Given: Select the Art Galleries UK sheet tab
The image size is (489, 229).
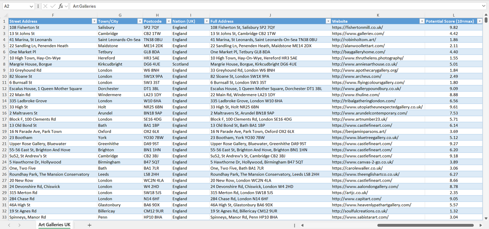Looking at the screenshot, I should point(54,225).
